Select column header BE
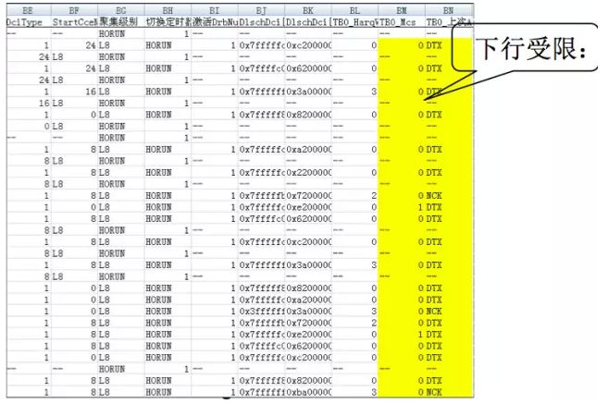This screenshot has height=404, width=608. [x=29, y=10]
